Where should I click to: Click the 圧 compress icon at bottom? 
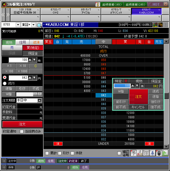(x=146, y=153)
